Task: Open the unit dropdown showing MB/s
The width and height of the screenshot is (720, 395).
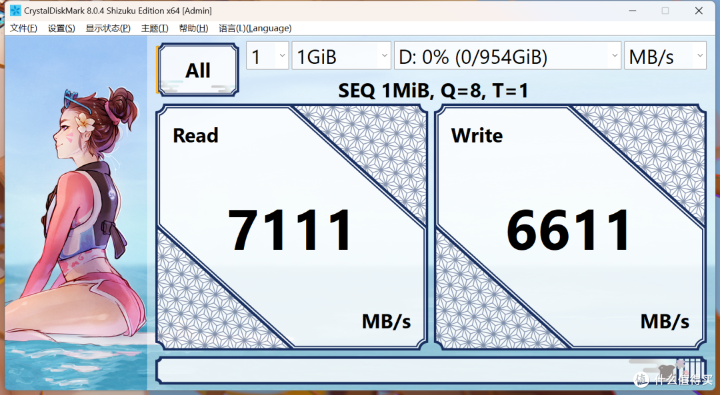Action: [x=665, y=55]
